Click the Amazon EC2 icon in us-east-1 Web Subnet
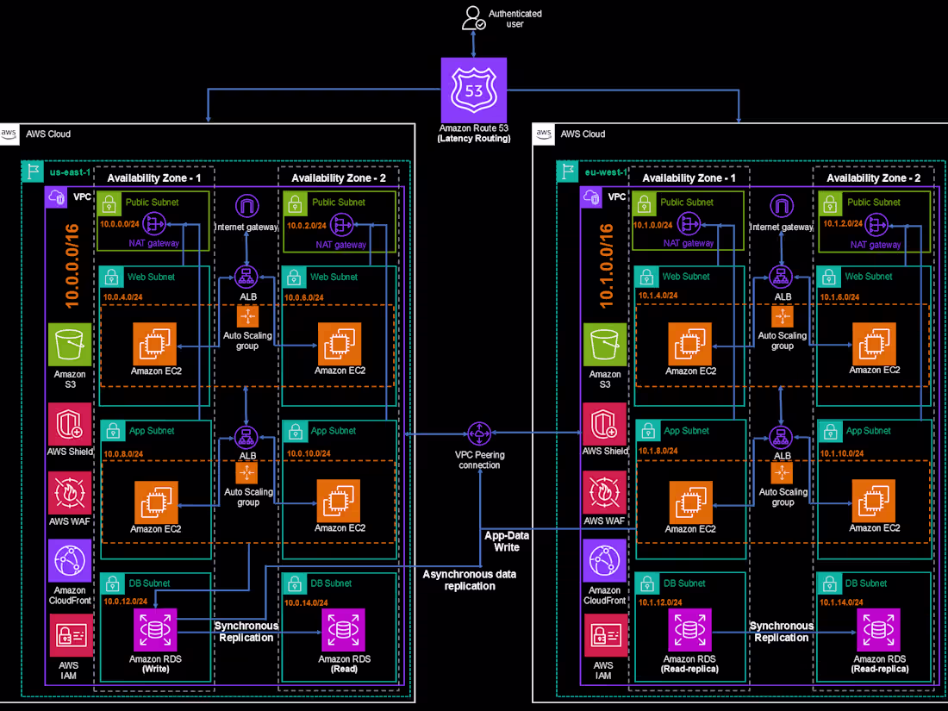Image resolution: width=948 pixels, height=711 pixels. [x=156, y=342]
